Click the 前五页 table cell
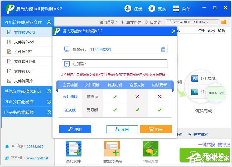232x167 pixels. [93, 97]
